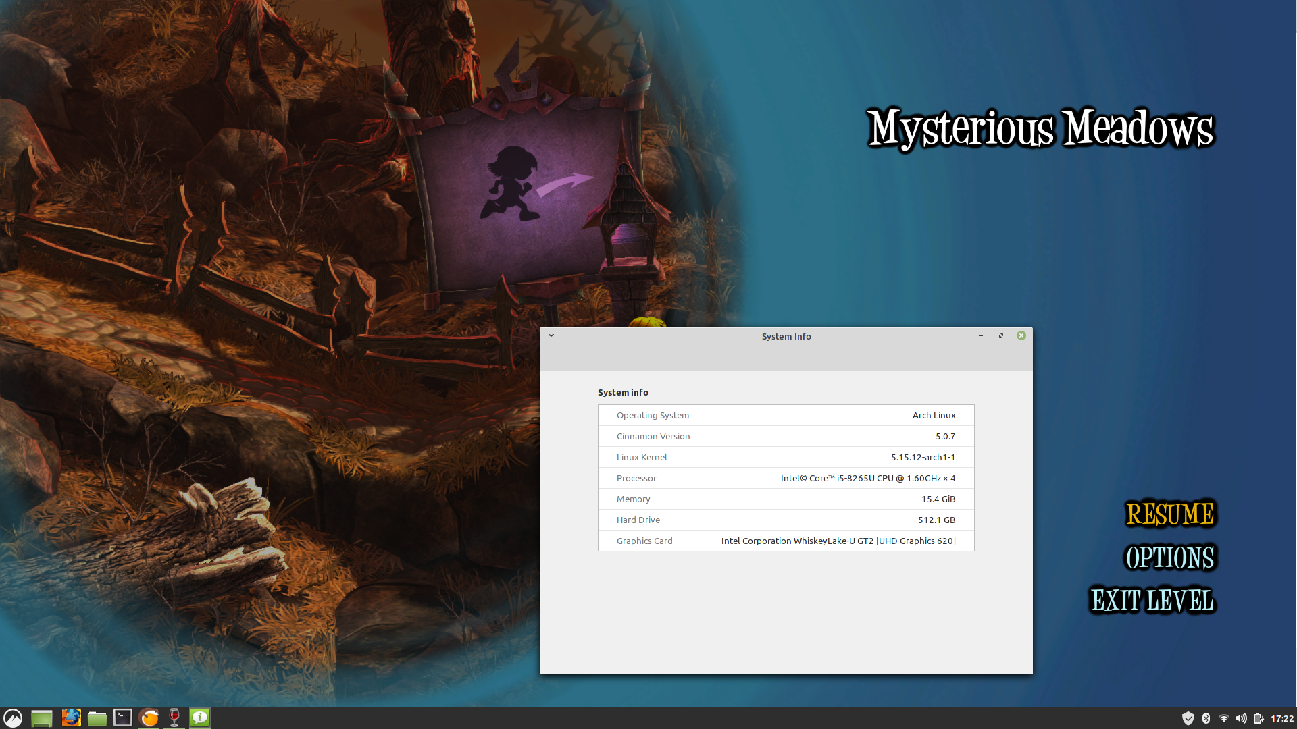Open the sound volume applet
This screenshot has height=729, width=1297.
coord(1241,718)
